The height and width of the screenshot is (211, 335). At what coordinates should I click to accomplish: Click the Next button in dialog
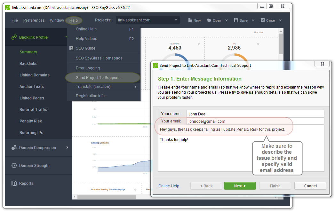(x=240, y=186)
